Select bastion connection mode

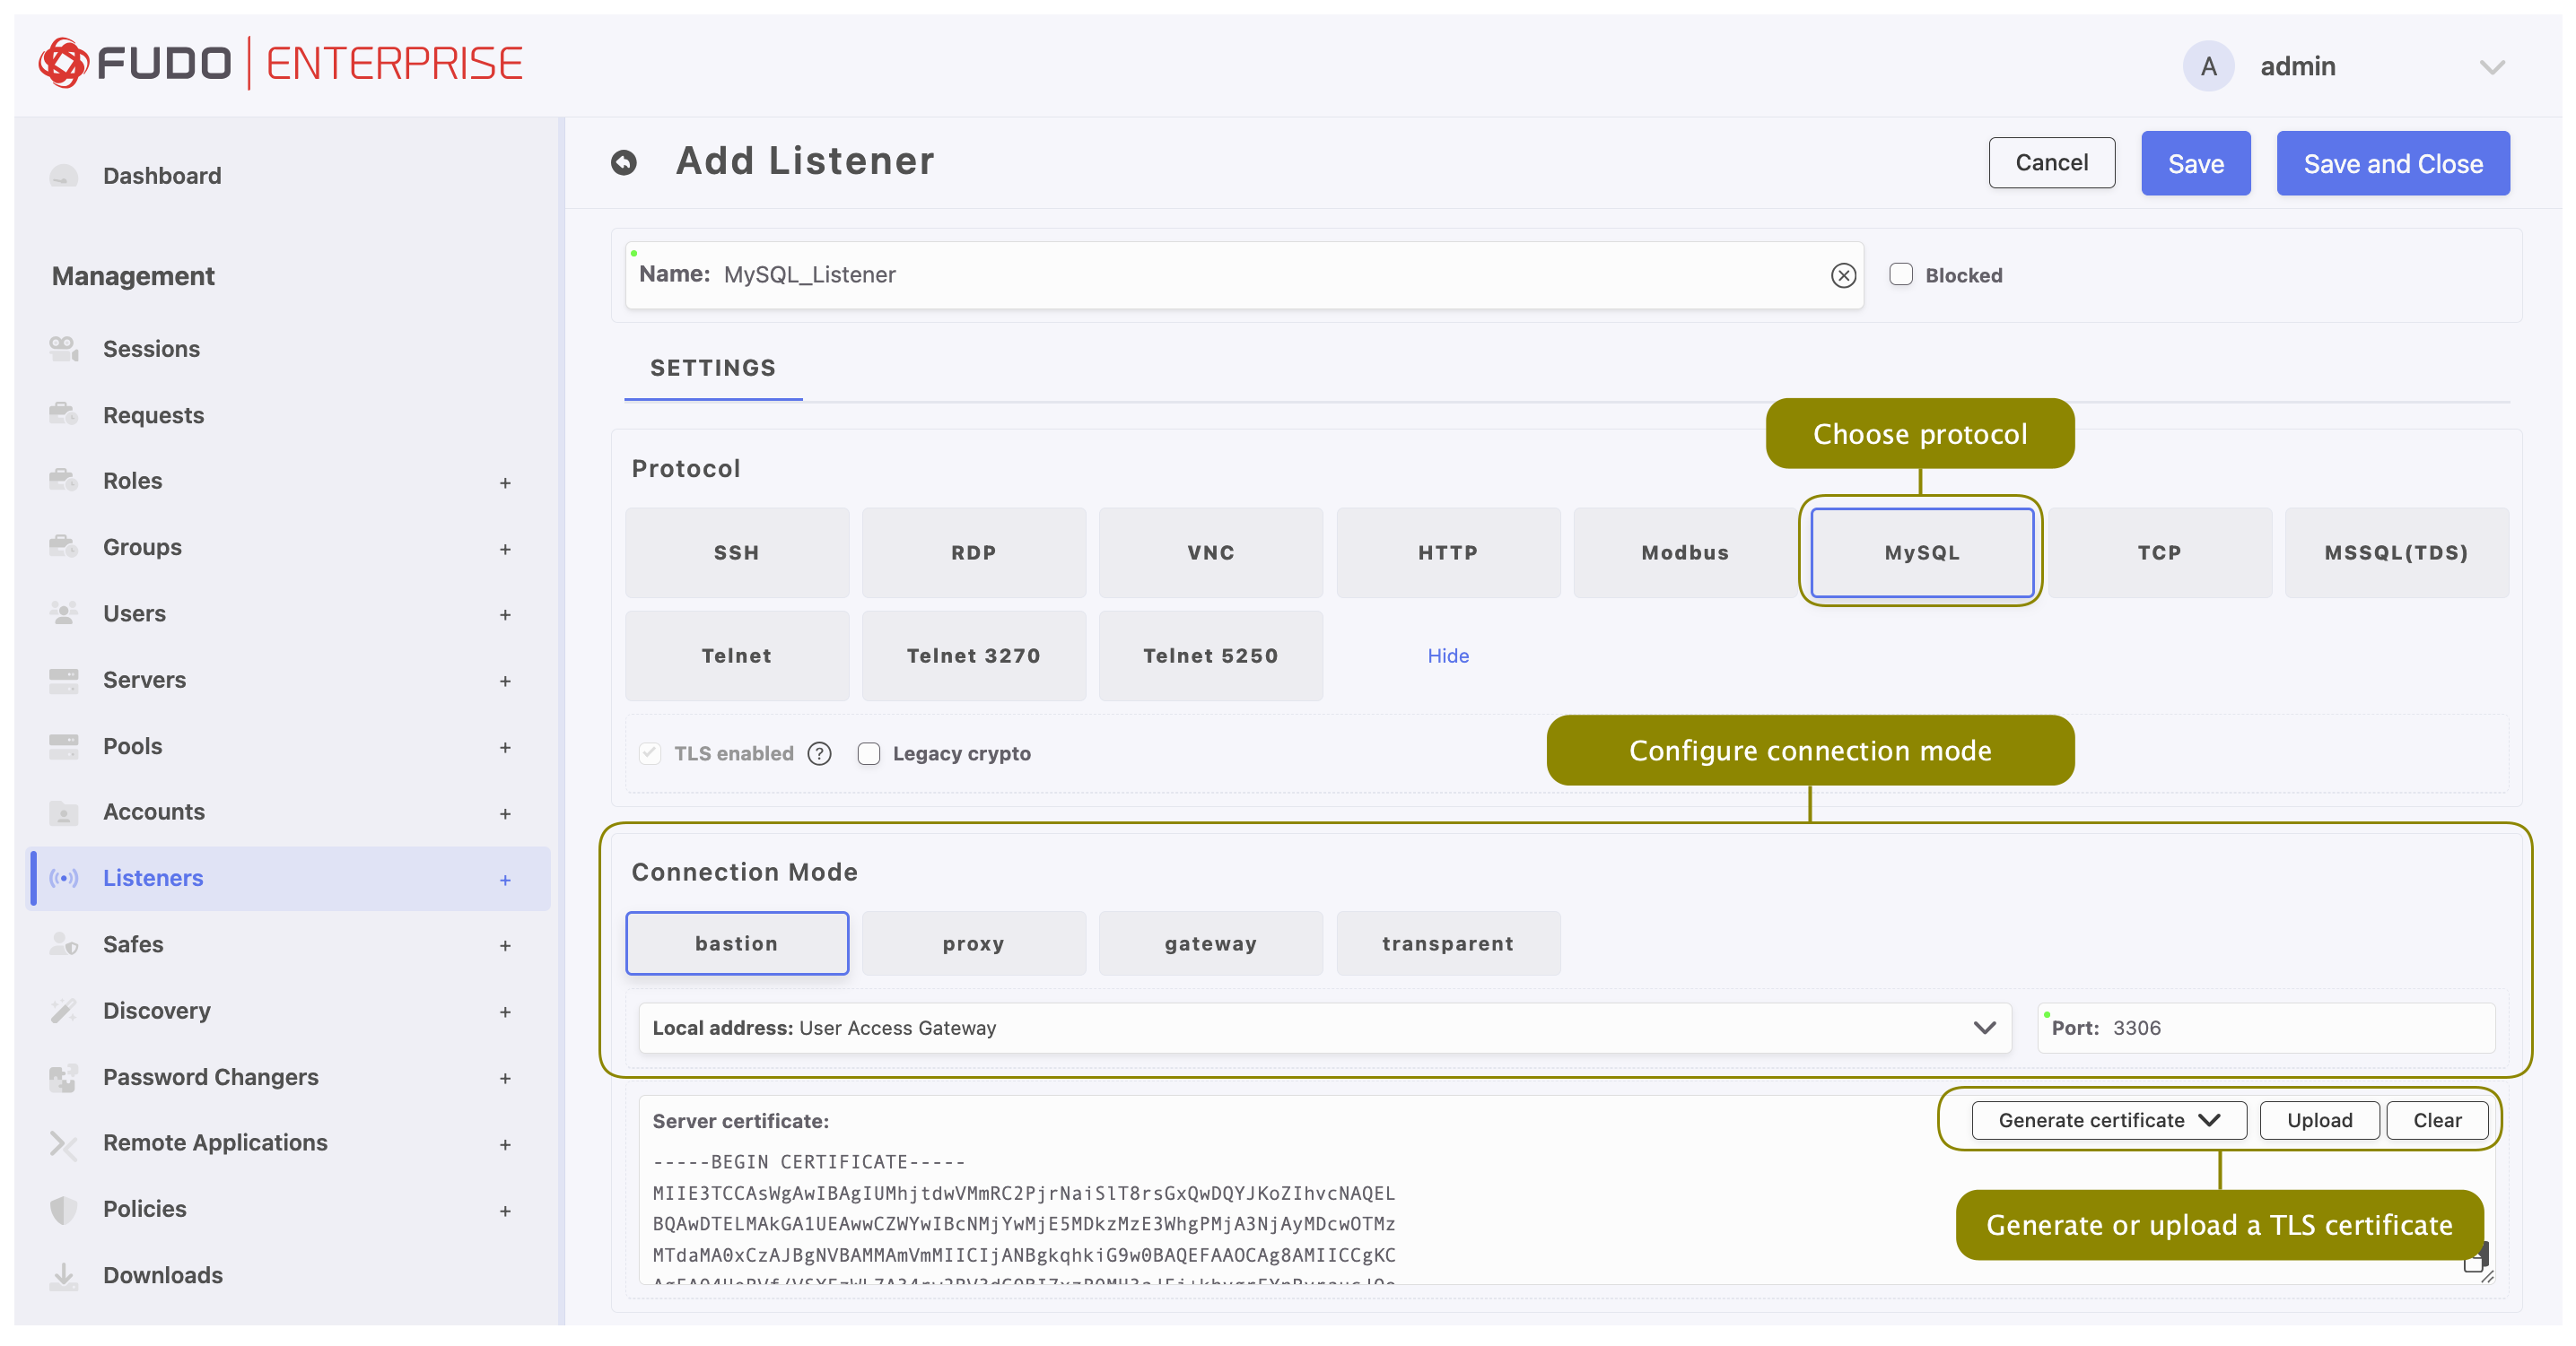[737, 943]
